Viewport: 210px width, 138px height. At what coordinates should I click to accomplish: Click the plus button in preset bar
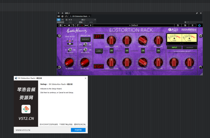point(69,25)
